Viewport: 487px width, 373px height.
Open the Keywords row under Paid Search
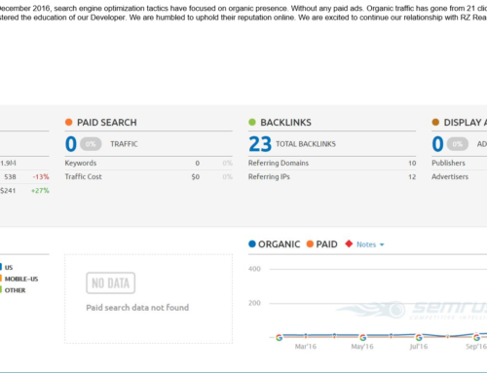(x=149, y=163)
